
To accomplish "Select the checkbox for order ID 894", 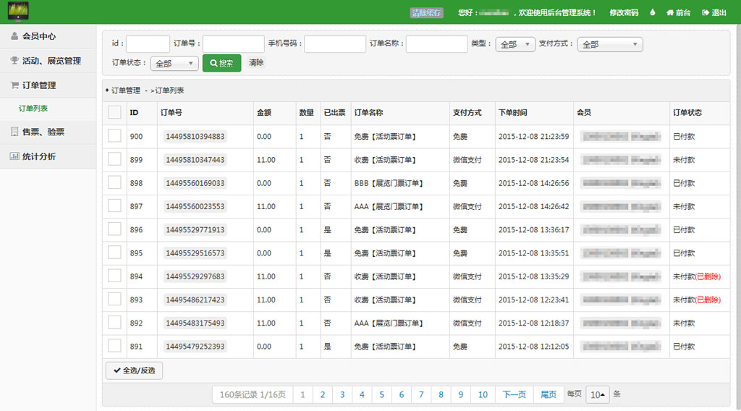I will click(114, 276).
